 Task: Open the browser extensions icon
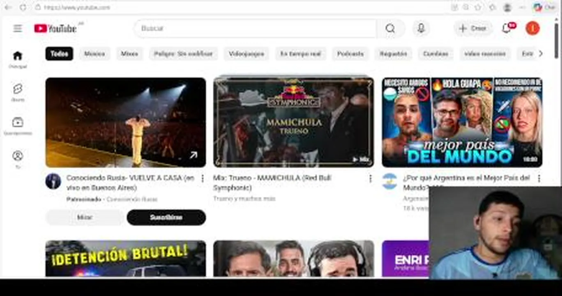[493, 7]
